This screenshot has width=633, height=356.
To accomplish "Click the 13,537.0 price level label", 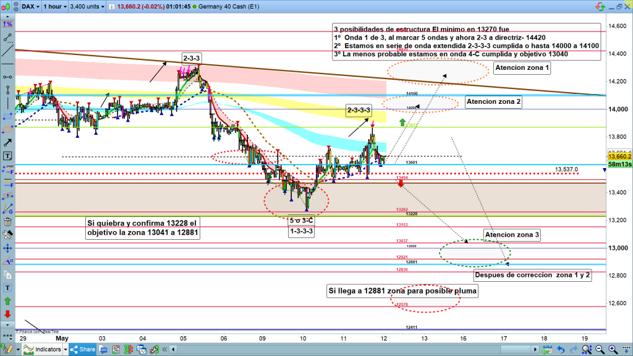I will pyautogui.click(x=566, y=169).
